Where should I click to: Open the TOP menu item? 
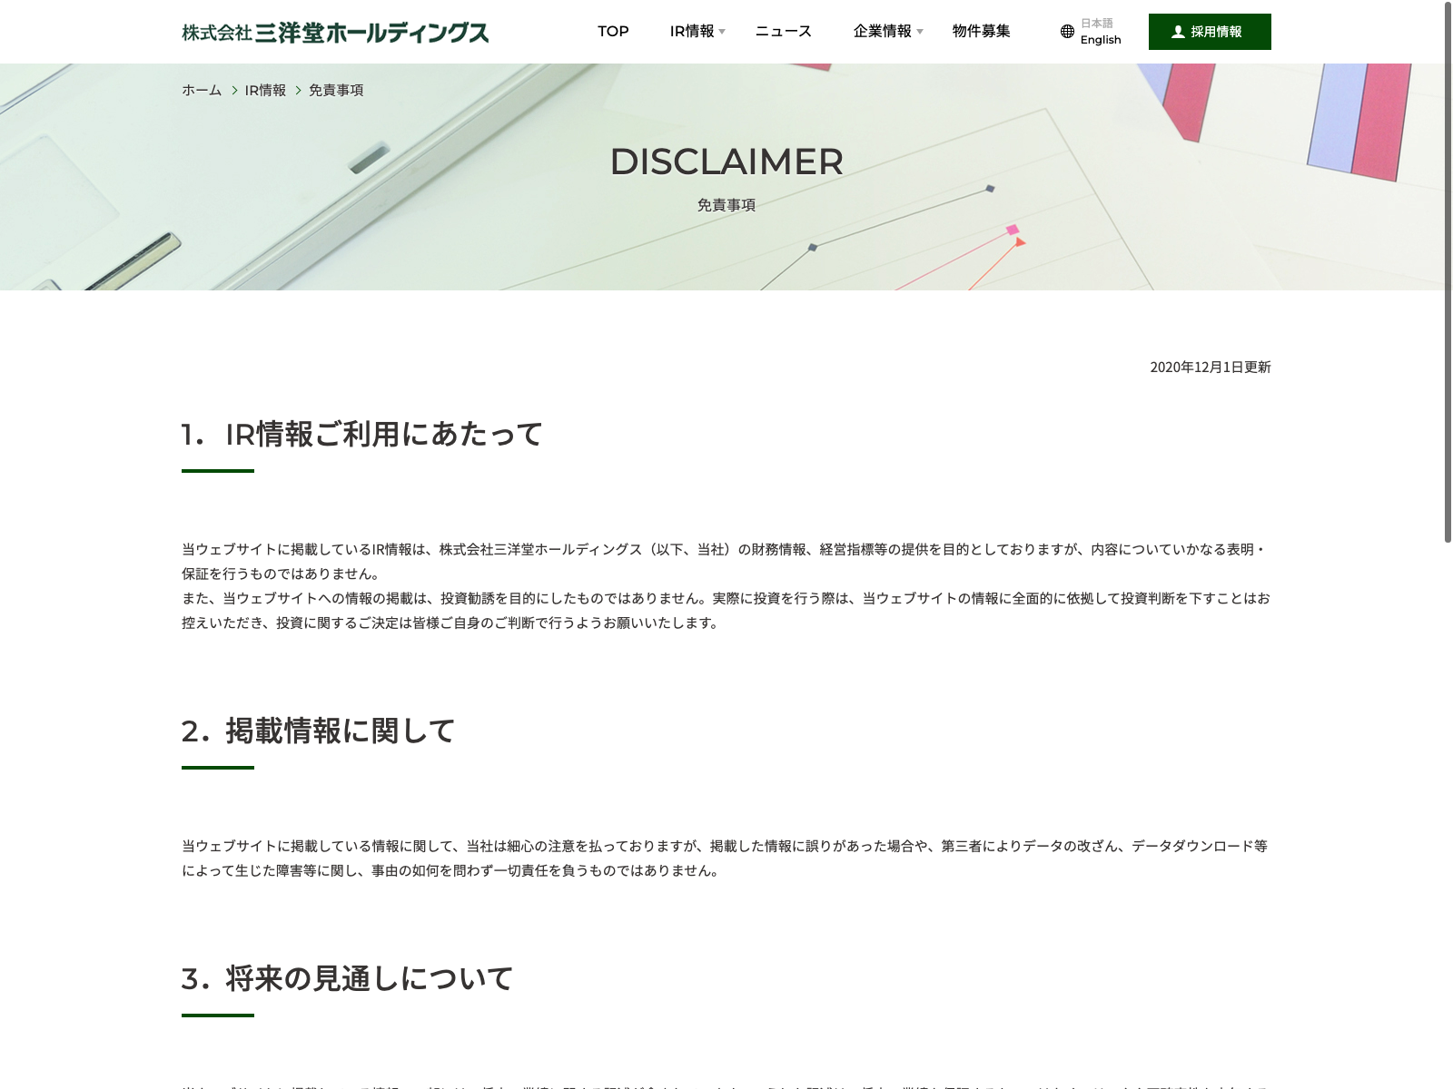[x=613, y=31]
